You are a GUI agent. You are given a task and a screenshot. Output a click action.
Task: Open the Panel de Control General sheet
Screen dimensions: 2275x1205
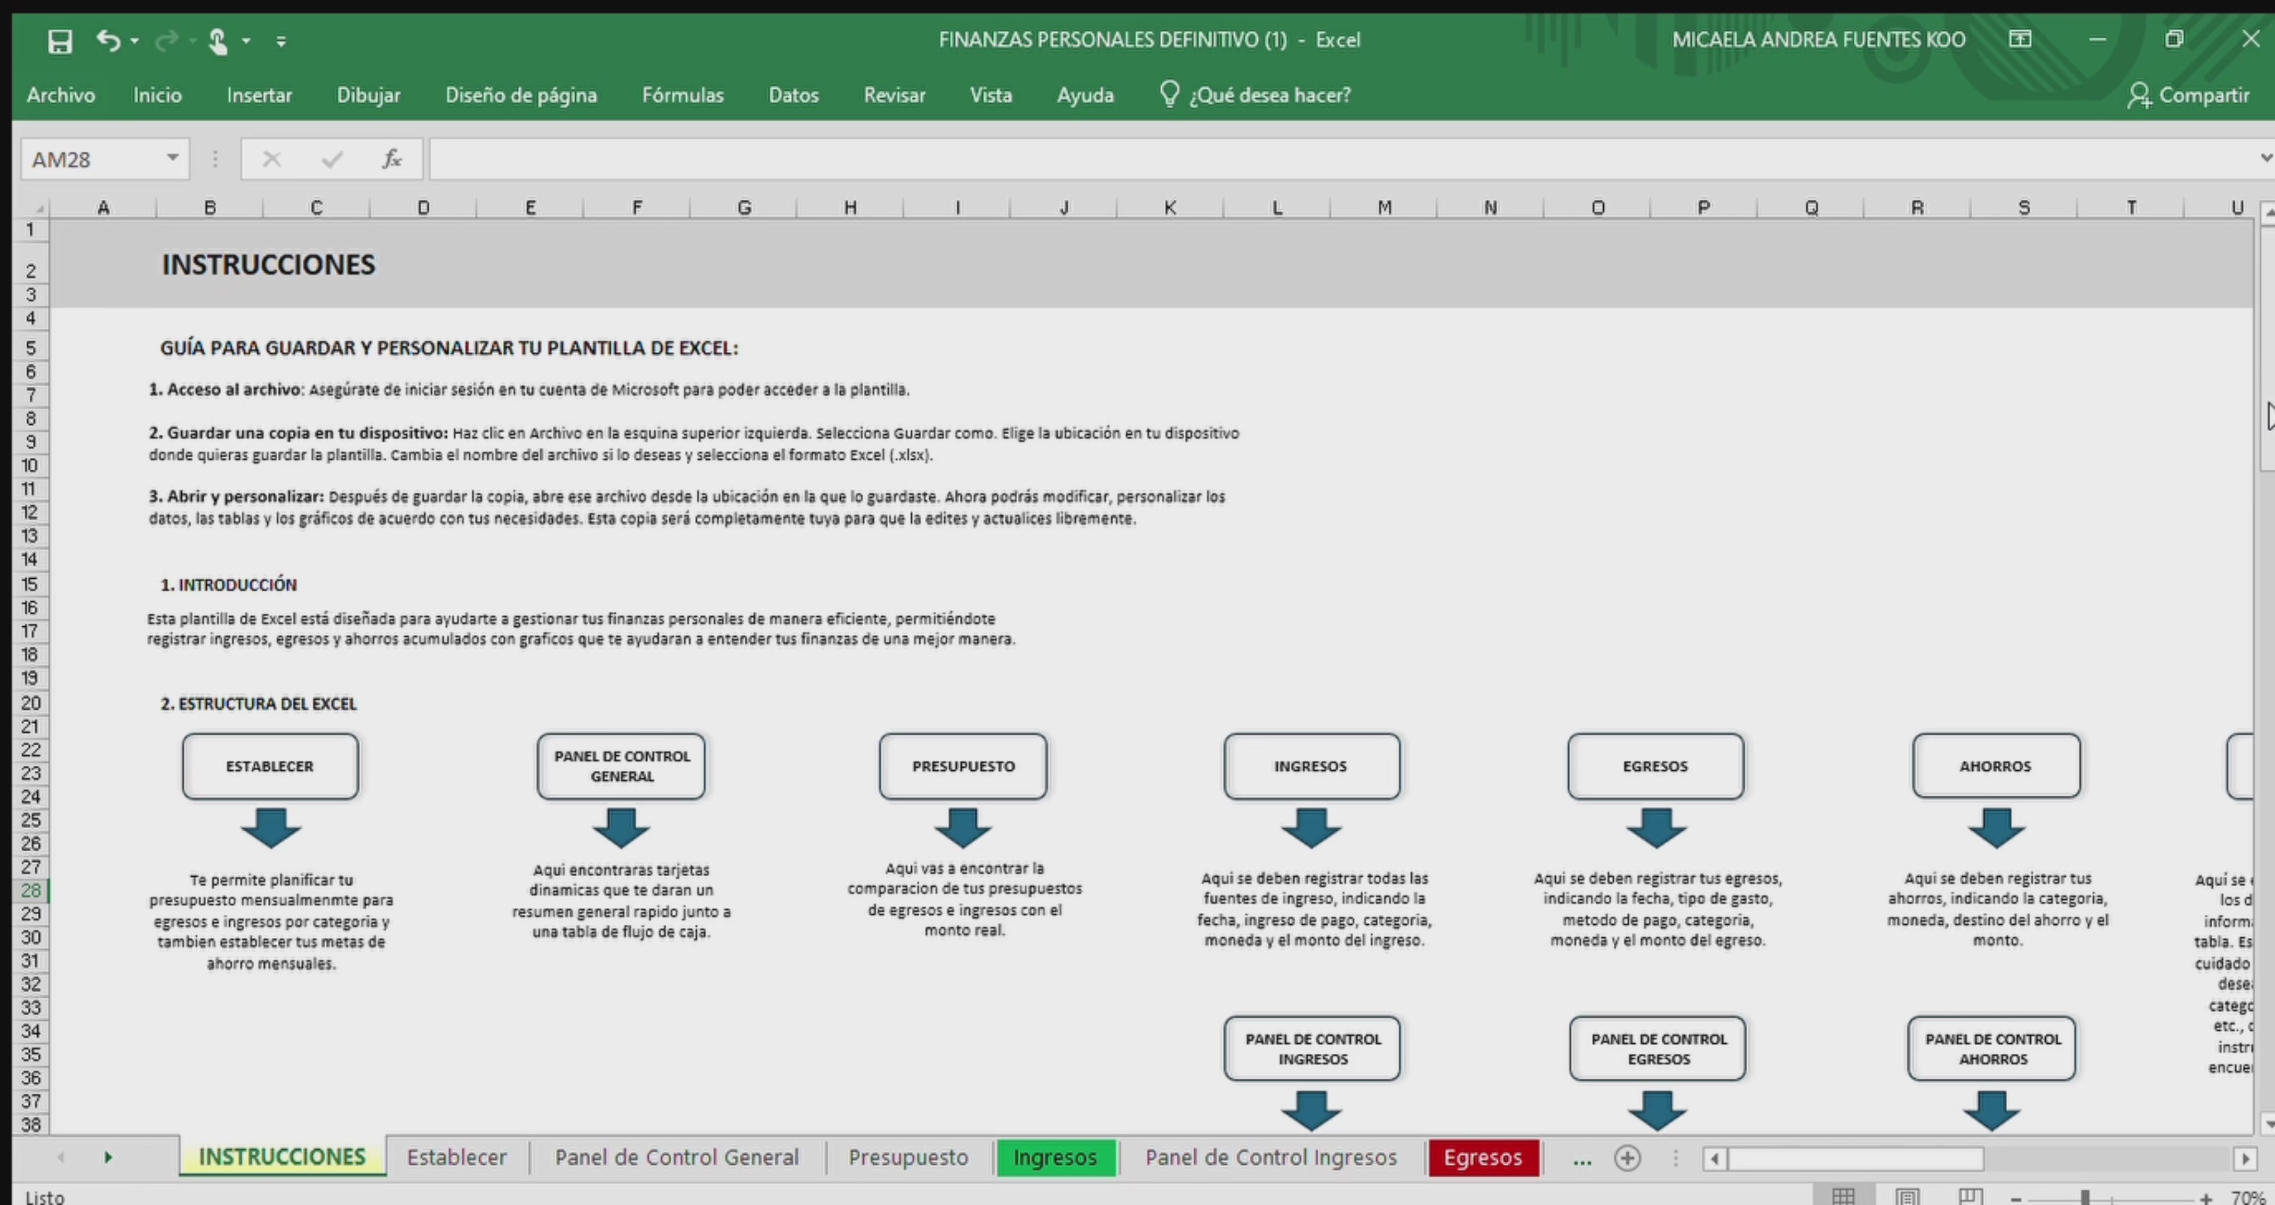(677, 1157)
